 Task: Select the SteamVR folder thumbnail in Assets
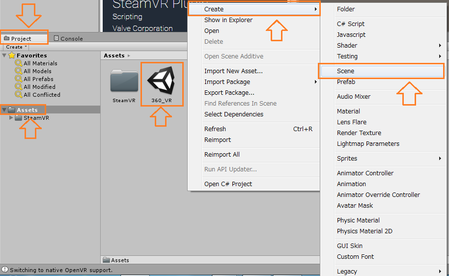(124, 81)
